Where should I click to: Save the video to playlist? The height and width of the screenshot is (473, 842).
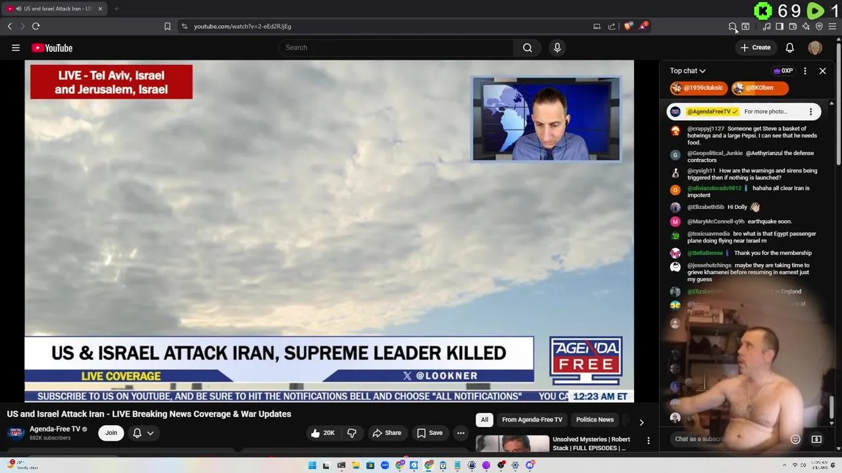point(429,433)
